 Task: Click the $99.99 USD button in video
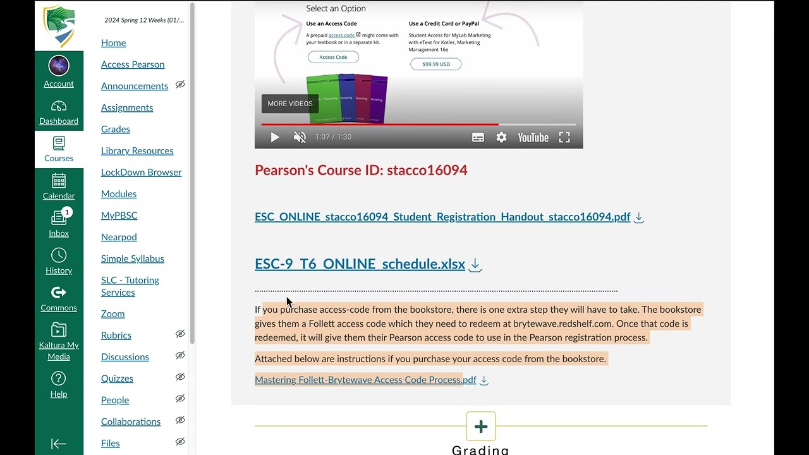tap(435, 64)
